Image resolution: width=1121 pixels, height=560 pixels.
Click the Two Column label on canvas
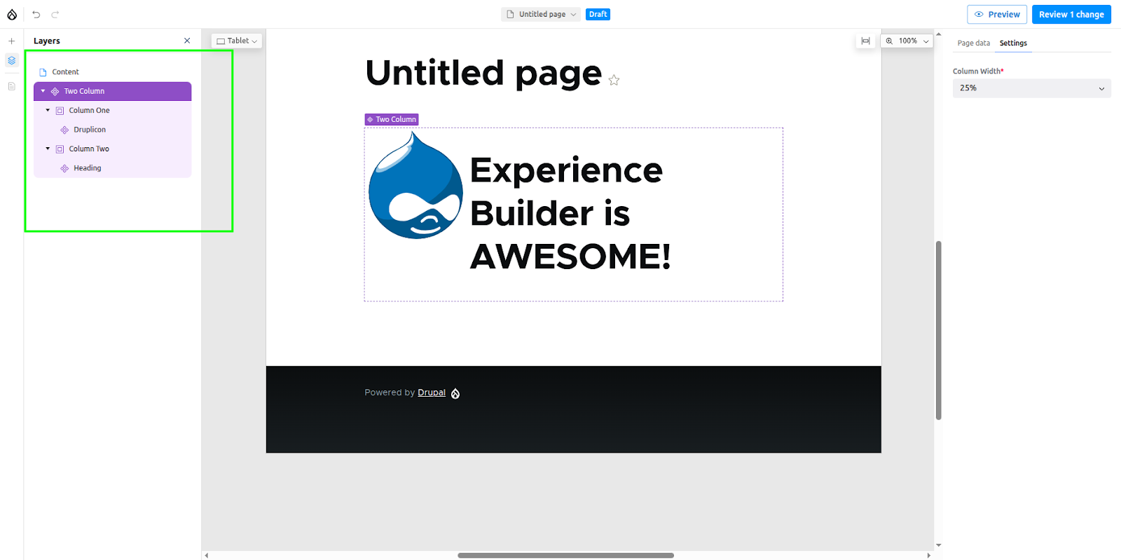point(392,120)
